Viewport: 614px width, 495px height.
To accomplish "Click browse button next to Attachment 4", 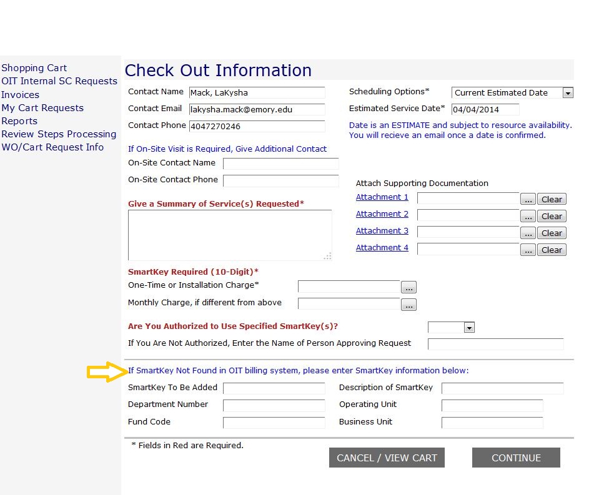I will click(528, 250).
